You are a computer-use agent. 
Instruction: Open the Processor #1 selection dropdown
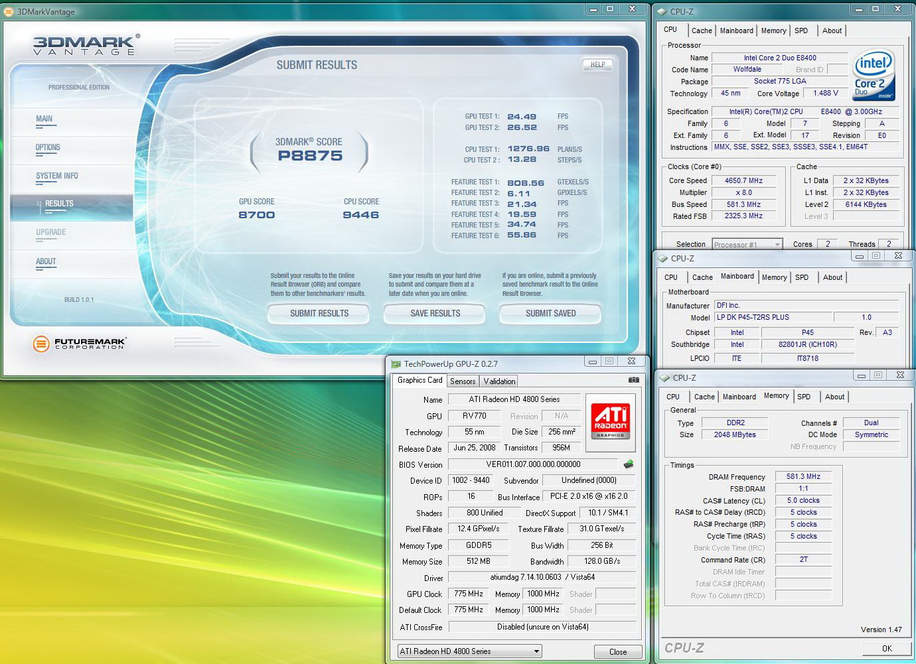[x=747, y=245]
